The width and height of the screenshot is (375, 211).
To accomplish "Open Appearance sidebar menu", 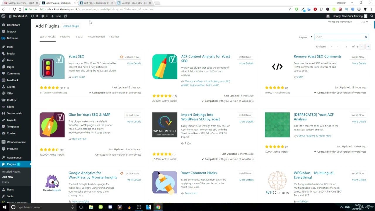I will coord(14,158).
